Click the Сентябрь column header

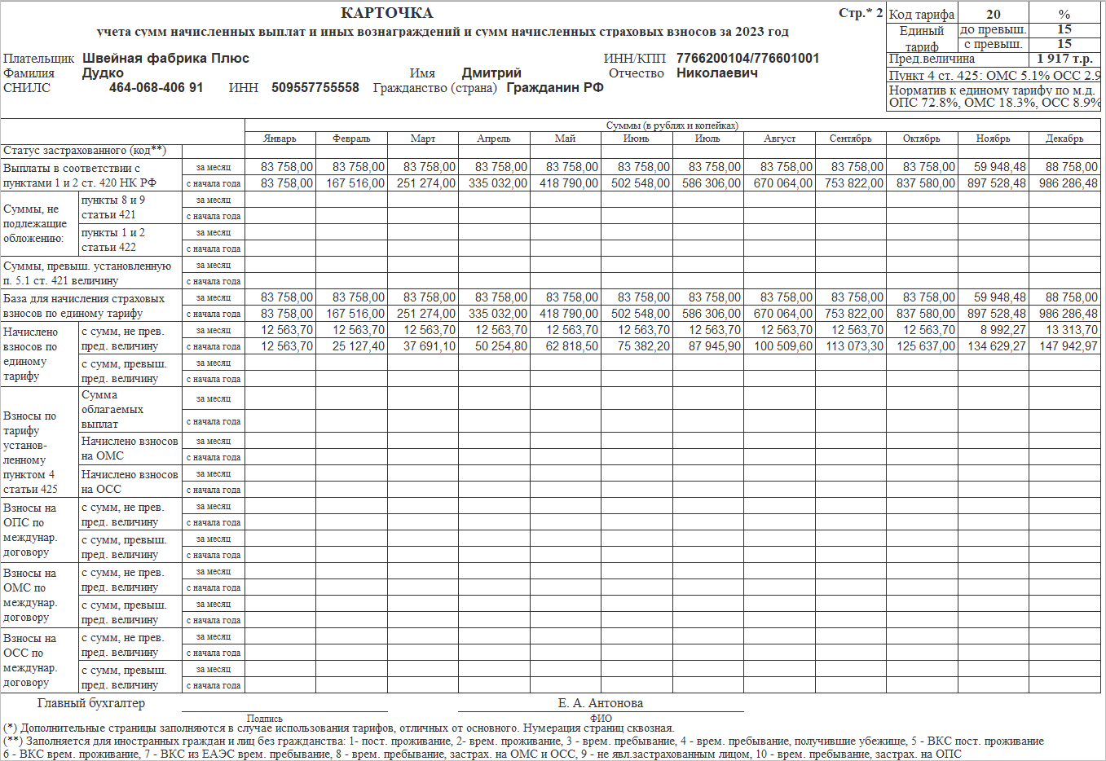click(x=851, y=139)
